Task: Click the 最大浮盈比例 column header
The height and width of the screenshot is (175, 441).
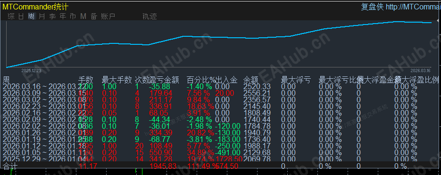Action: (416, 80)
